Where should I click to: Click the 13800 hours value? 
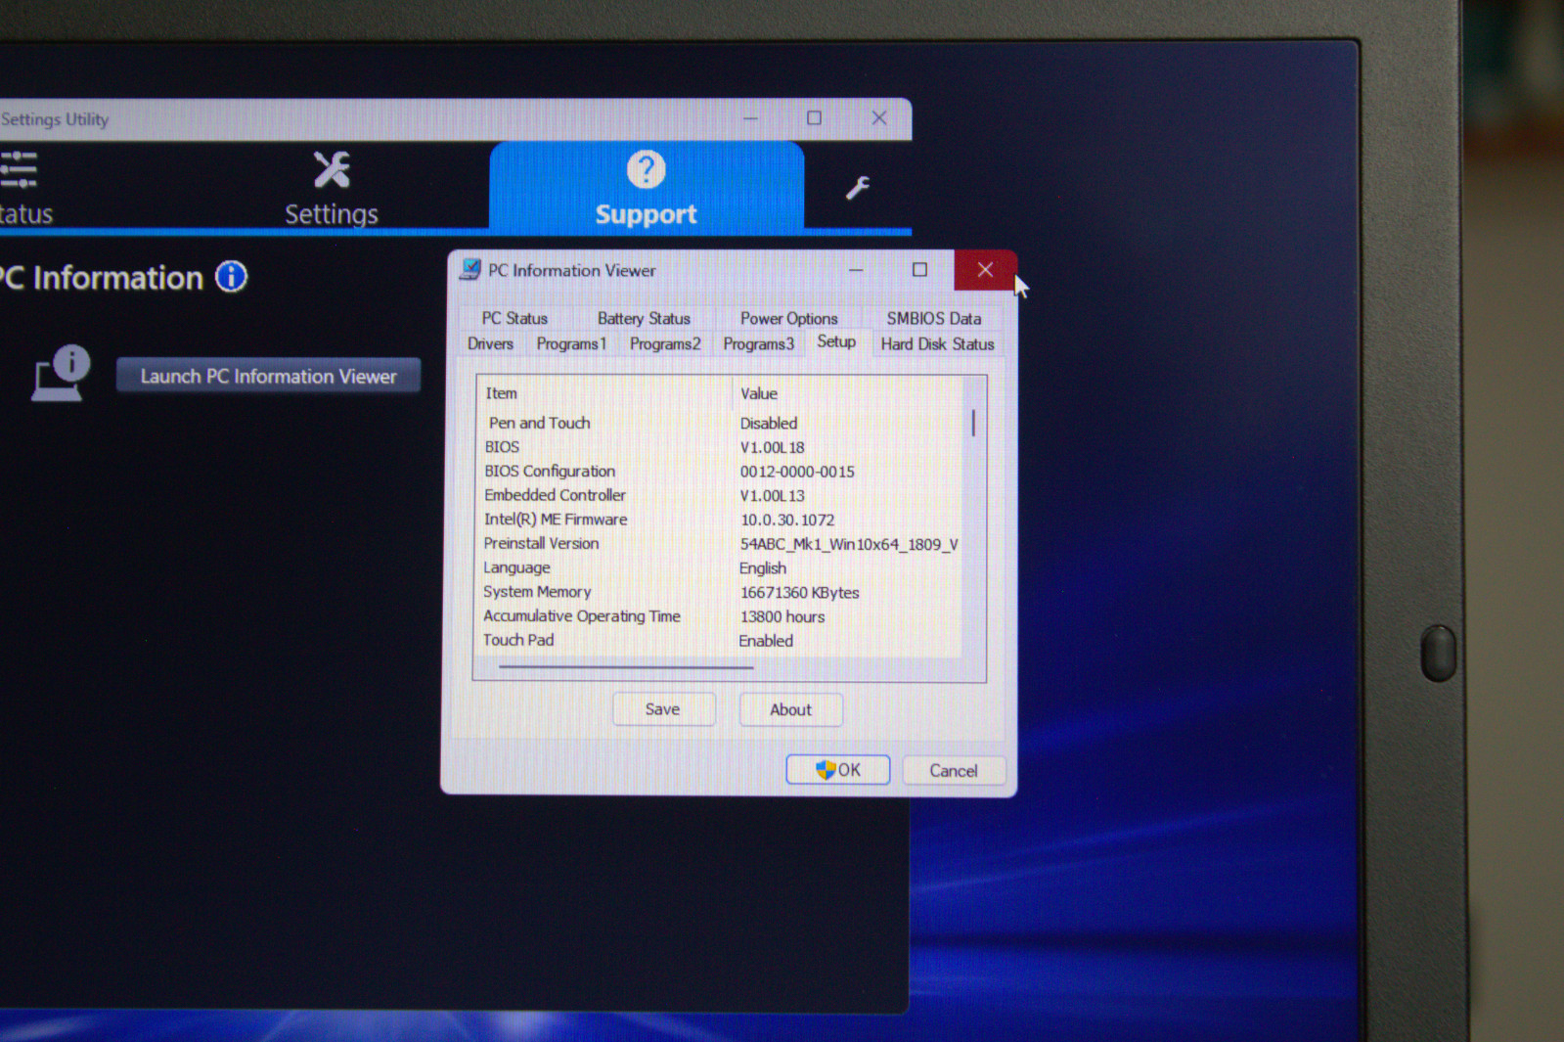[x=782, y=616]
